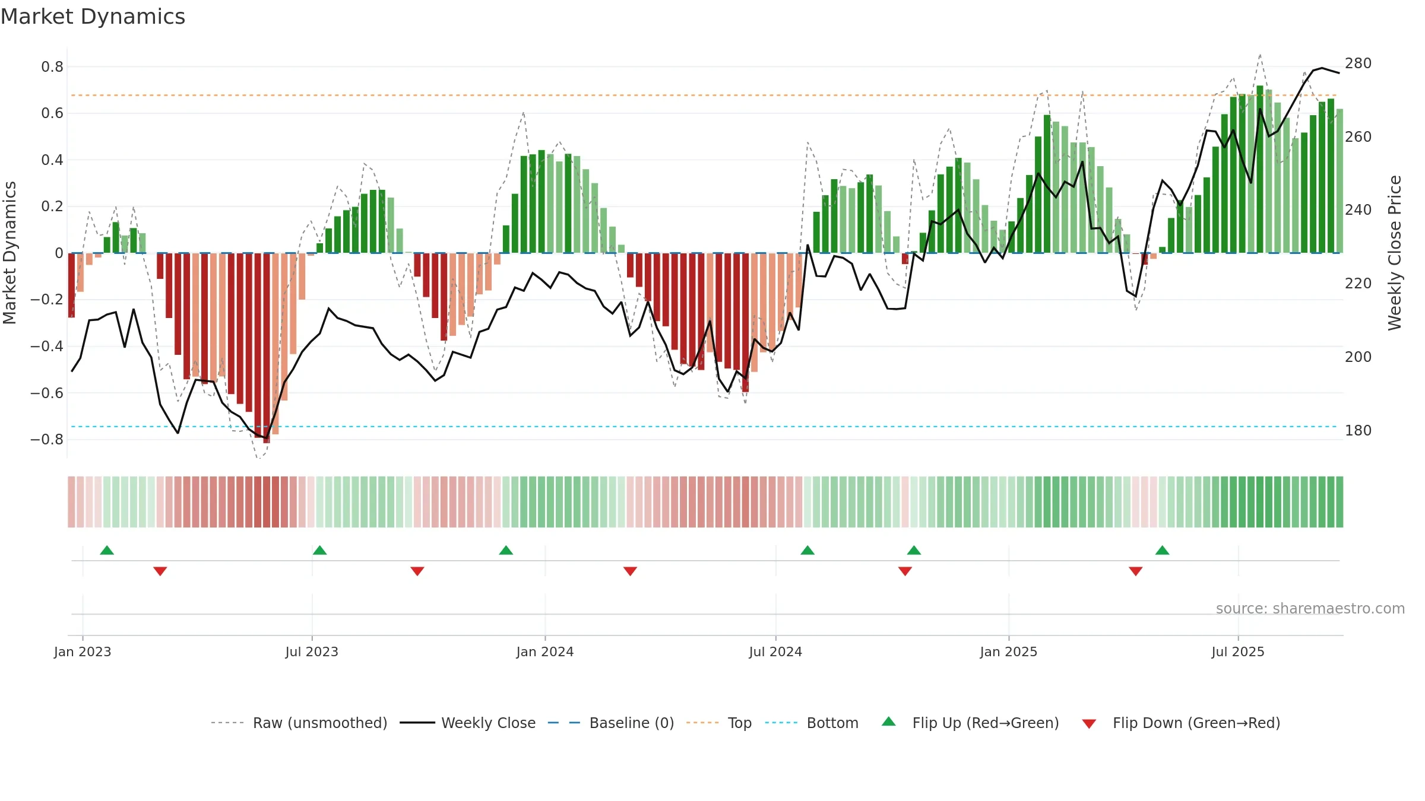Click the 280 price tick on right axis
Screen dimensions: 1425x801
click(1358, 63)
